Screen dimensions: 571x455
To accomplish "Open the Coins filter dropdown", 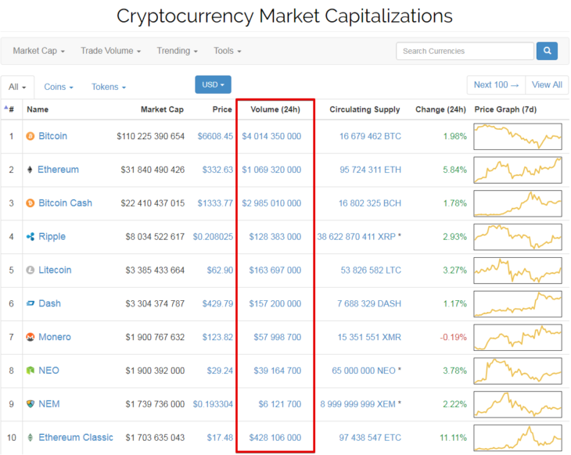I will coord(59,87).
